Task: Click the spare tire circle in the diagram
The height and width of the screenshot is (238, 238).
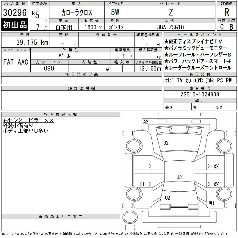Action: coord(130,217)
